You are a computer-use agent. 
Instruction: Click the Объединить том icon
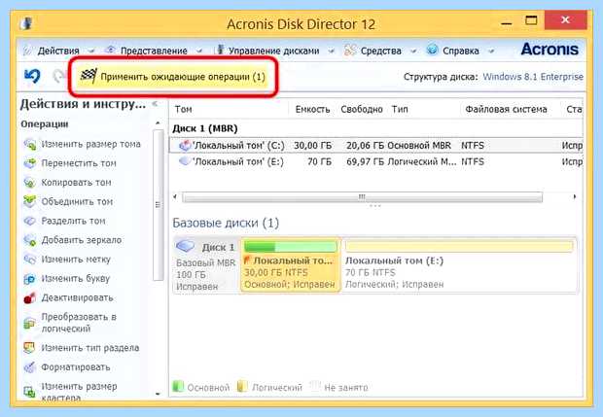29,201
